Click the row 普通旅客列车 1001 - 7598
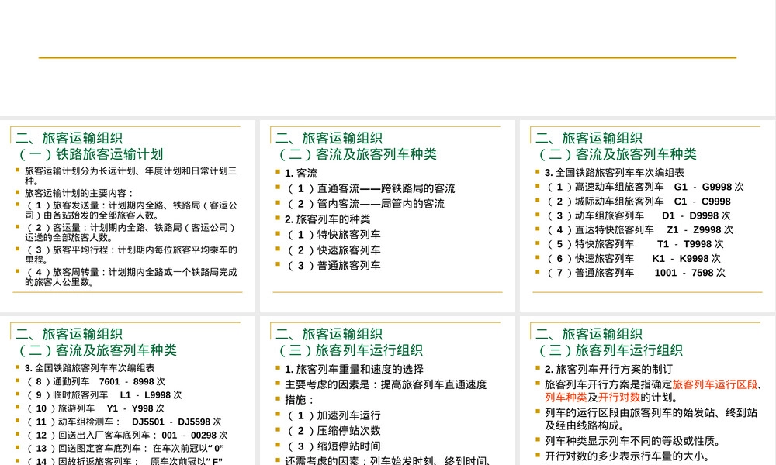The image size is (776, 465). click(x=636, y=274)
